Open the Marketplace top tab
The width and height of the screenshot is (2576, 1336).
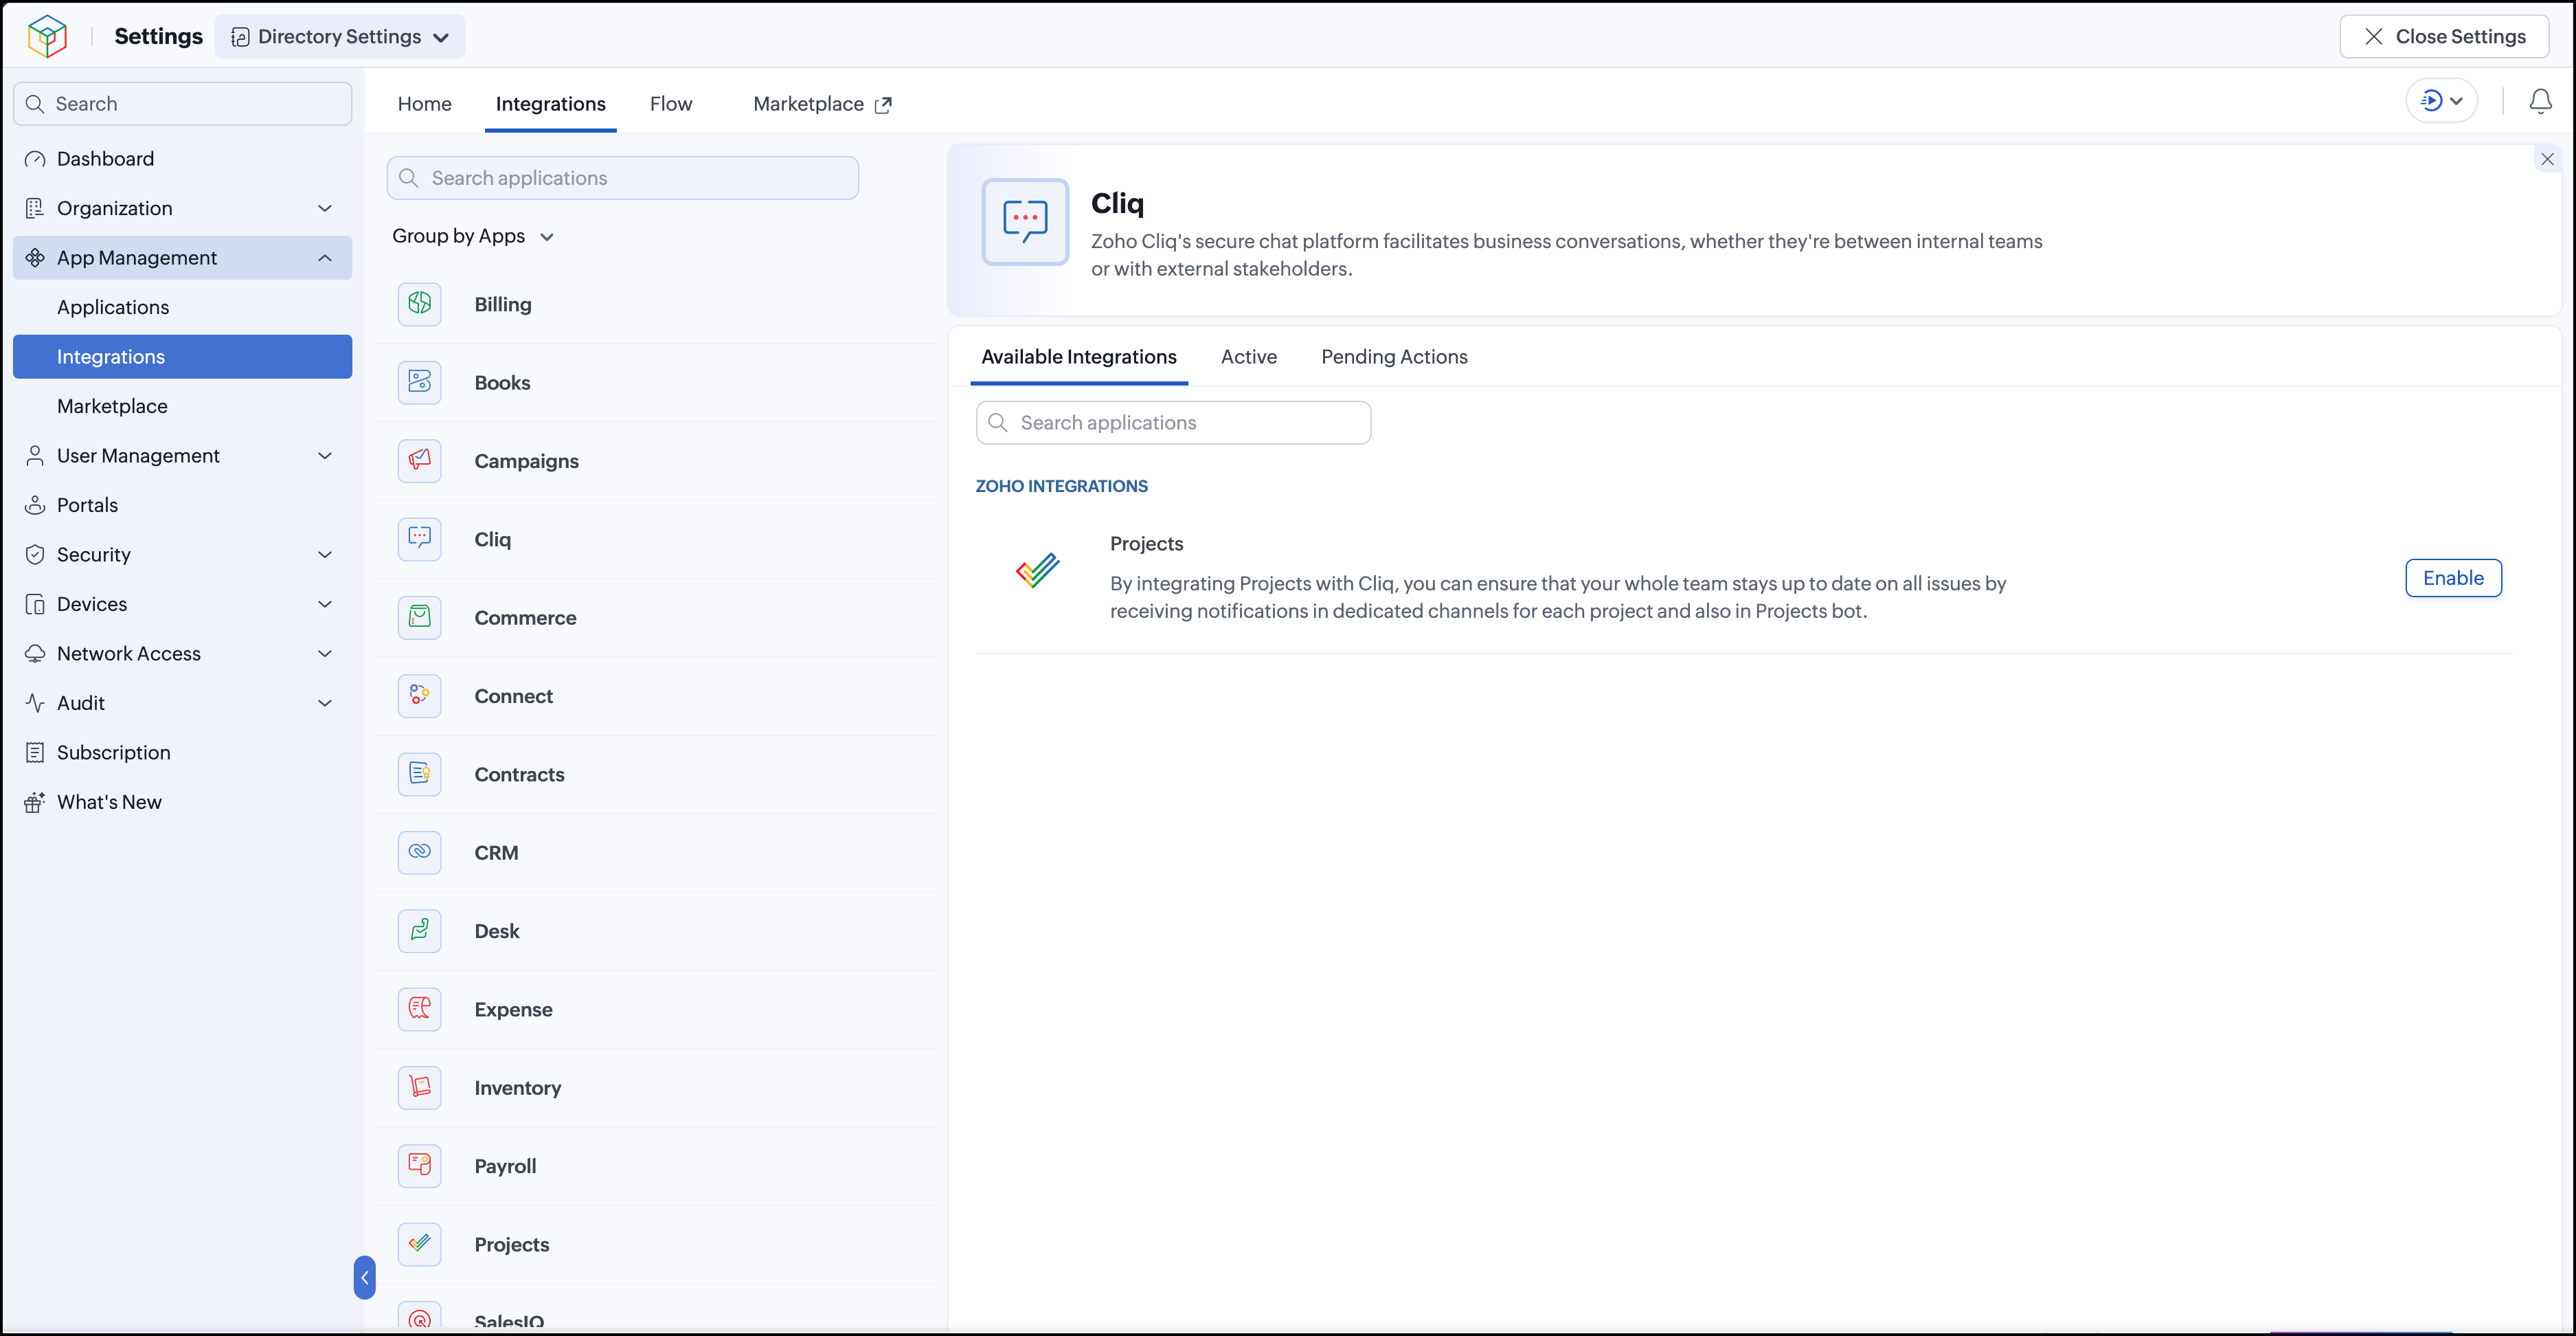[x=822, y=104]
